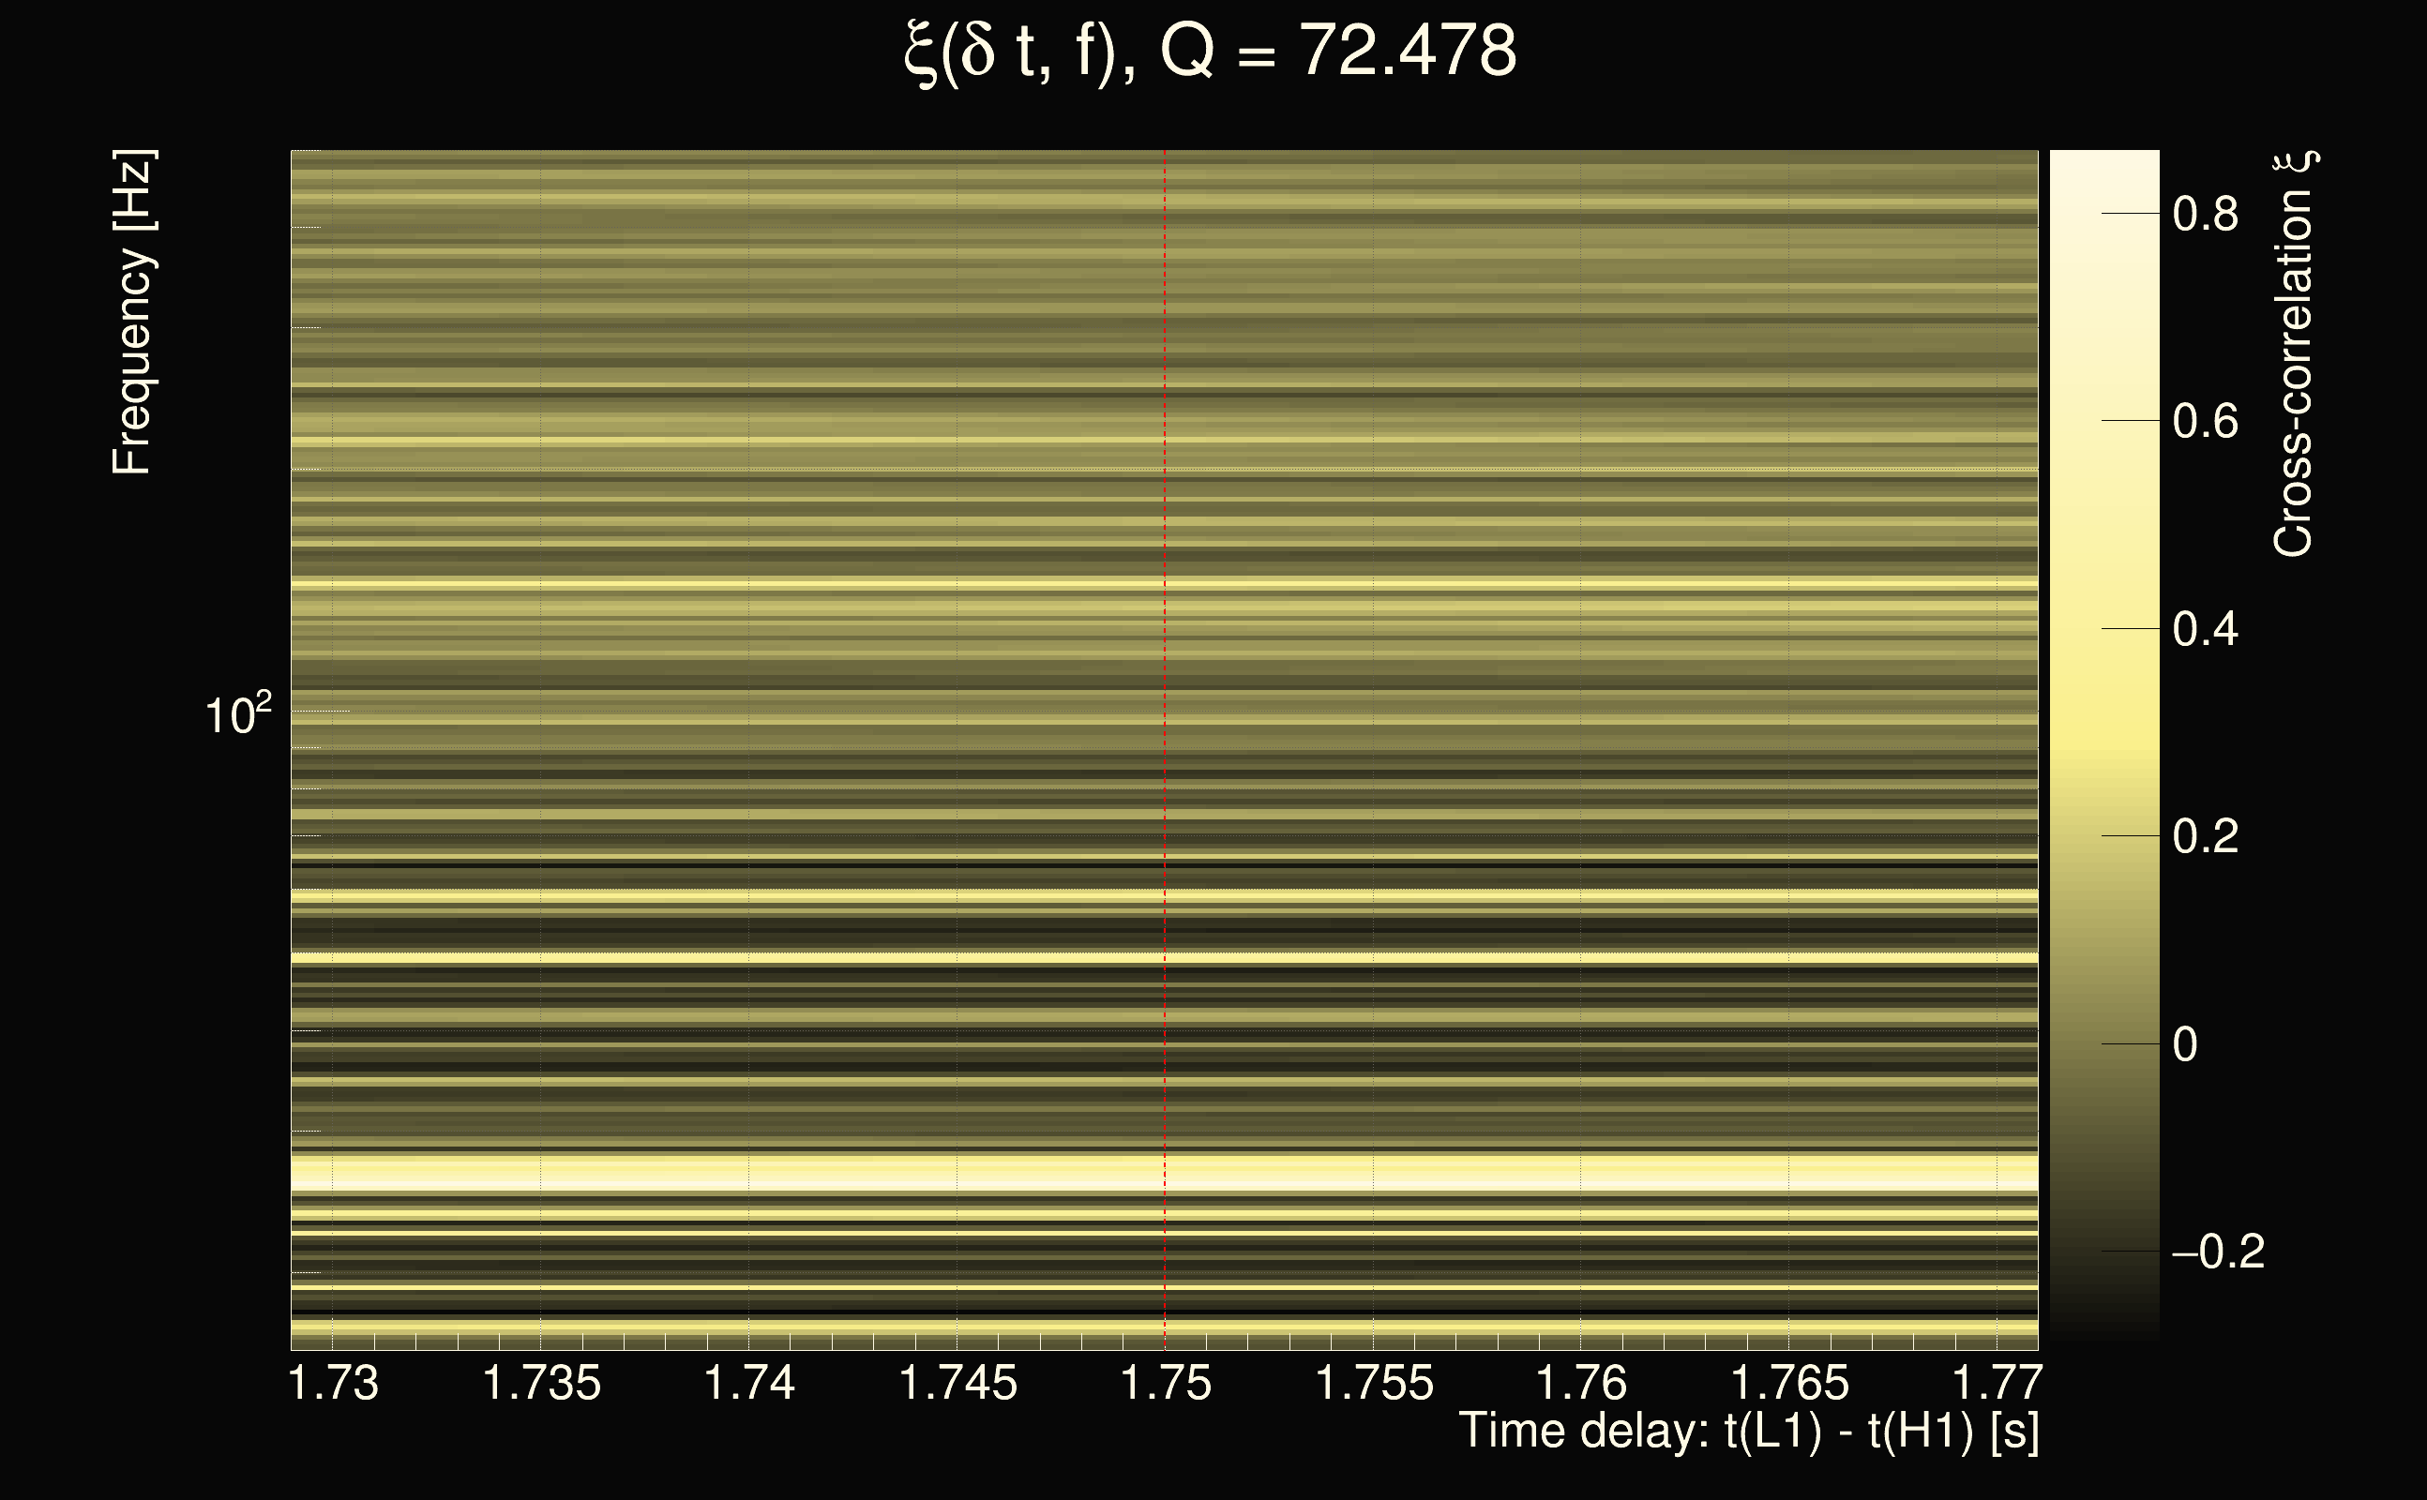This screenshot has height=1500, width=2427.
Task: Click the Frequency [Hz] axis title
Action: (x=132, y=312)
